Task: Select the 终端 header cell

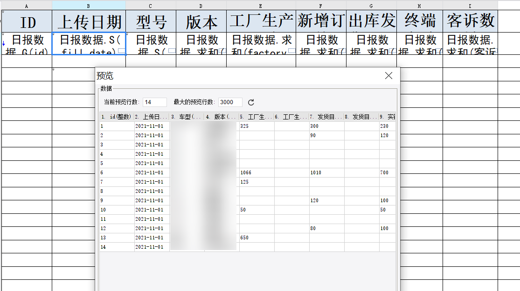Action: pyautogui.click(x=420, y=21)
